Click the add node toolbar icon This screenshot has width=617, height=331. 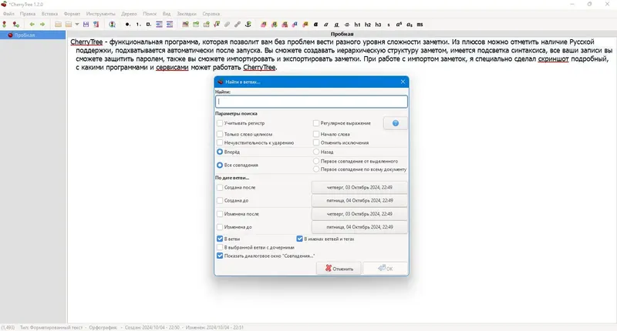[5, 25]
